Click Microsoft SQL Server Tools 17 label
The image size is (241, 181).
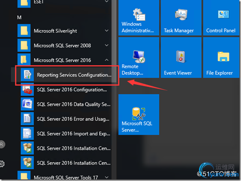click(x=66, y=177)
